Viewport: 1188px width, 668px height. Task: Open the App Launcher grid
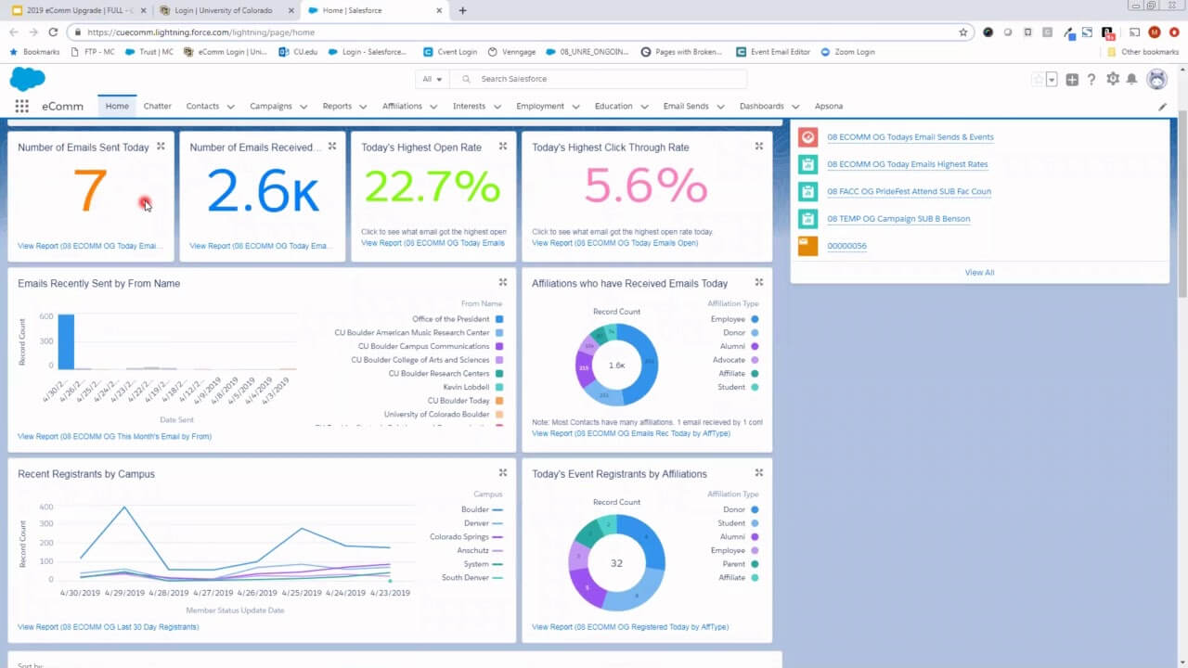click(x=21, y=106)
